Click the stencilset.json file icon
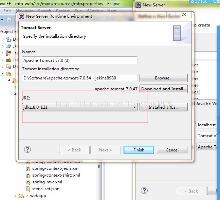220x200 pixels. (x=28, y=189)
